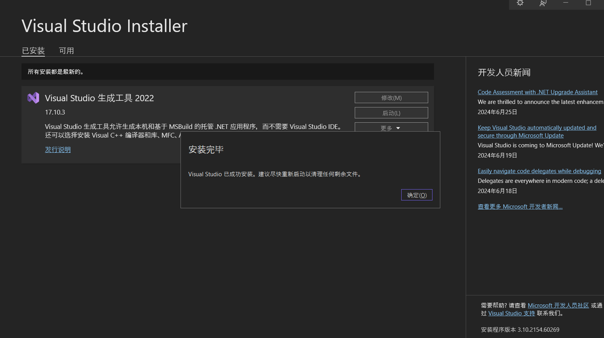Image resolution: width=604 pixels, height=338 pixels.
Task: Click the 修改(M) button
Action: click(x=391, y=98)
